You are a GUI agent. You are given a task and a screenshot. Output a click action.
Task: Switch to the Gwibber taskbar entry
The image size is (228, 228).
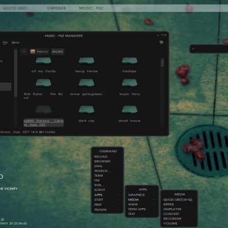pos(56,9)
